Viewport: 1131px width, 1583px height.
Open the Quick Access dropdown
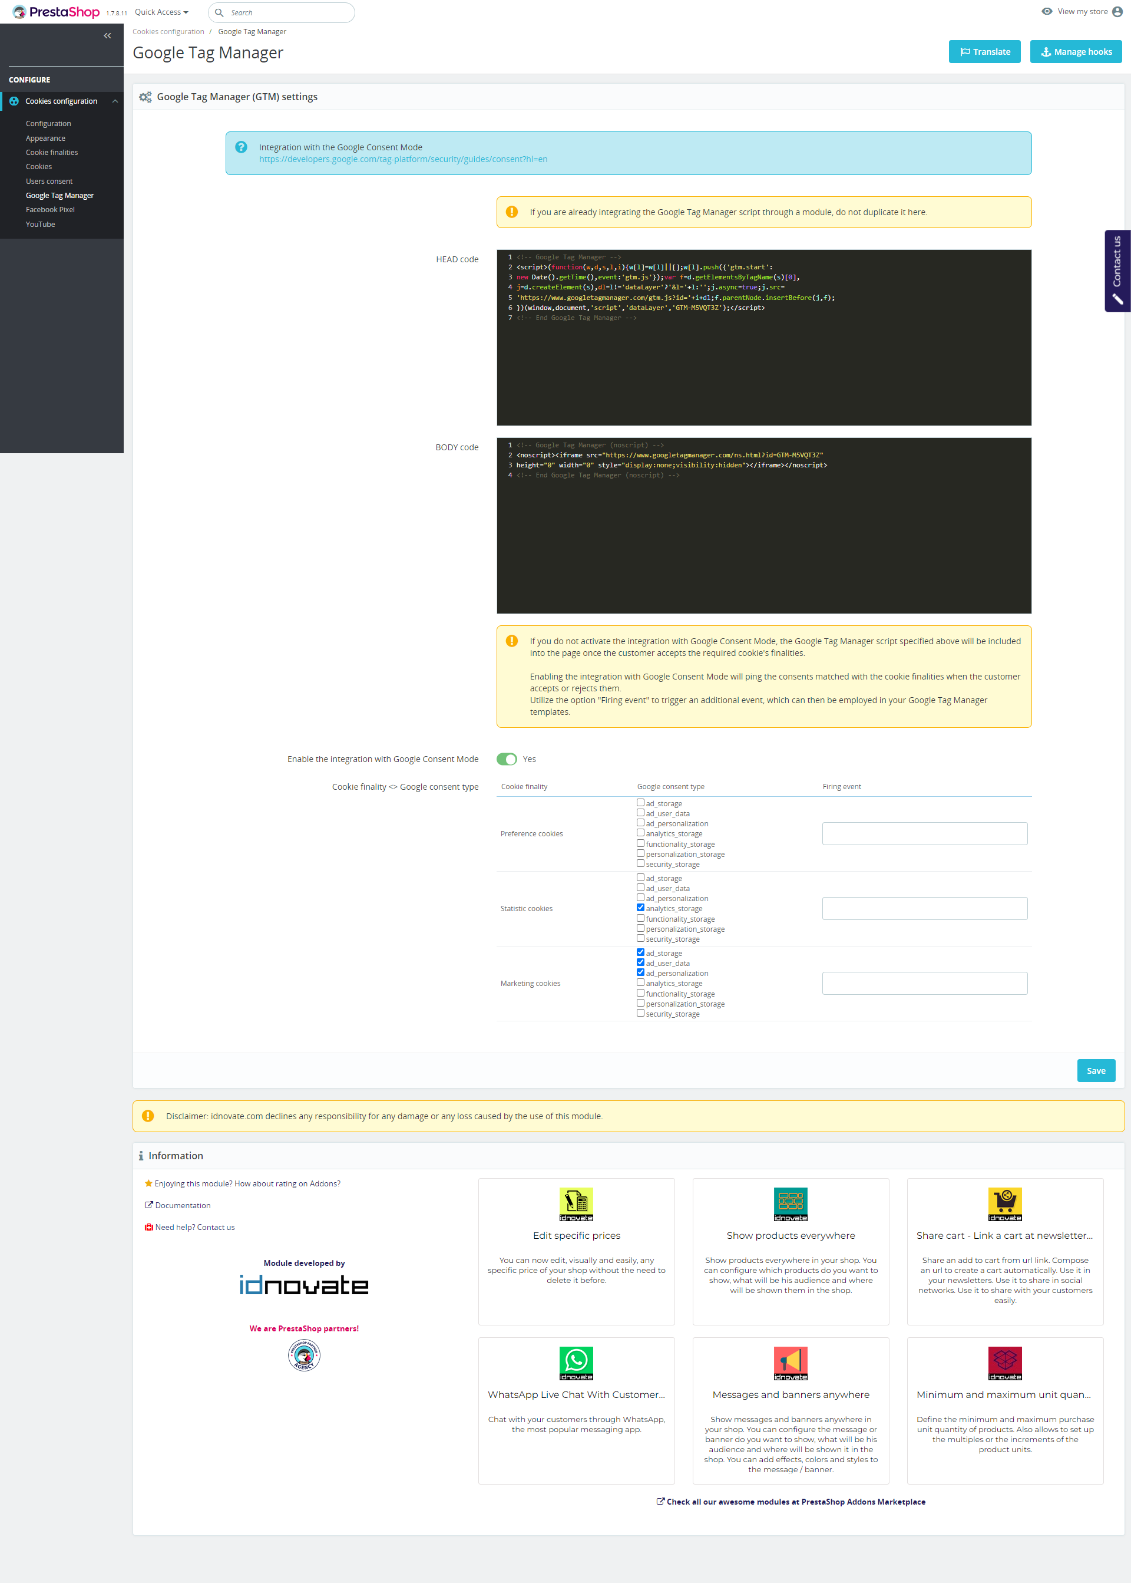[161, 12]
